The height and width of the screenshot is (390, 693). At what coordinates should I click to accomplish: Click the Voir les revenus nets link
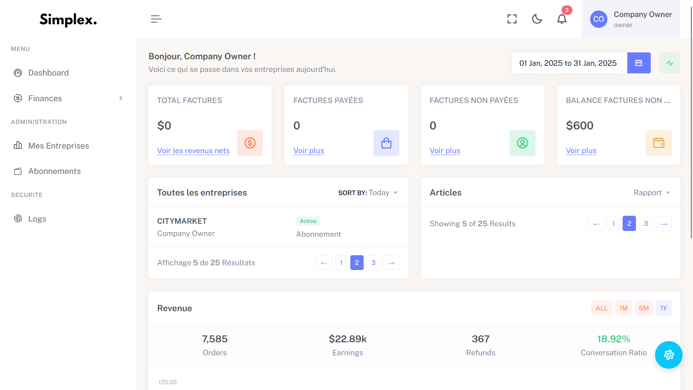[193, 151]
